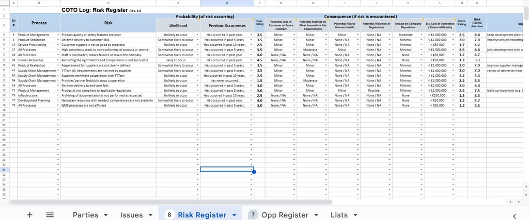The image size is (529, 220).
Task: Open dropdown arrow of selected cell E31
Action: coord(252,170)
